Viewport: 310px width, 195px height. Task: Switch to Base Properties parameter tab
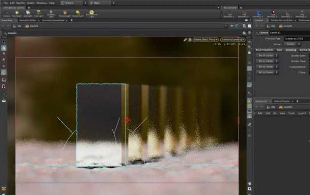(x=264, y=50)
